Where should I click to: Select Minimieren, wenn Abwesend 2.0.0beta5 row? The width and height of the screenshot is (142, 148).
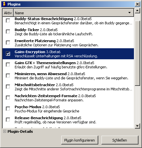click(x=68, y=76)
